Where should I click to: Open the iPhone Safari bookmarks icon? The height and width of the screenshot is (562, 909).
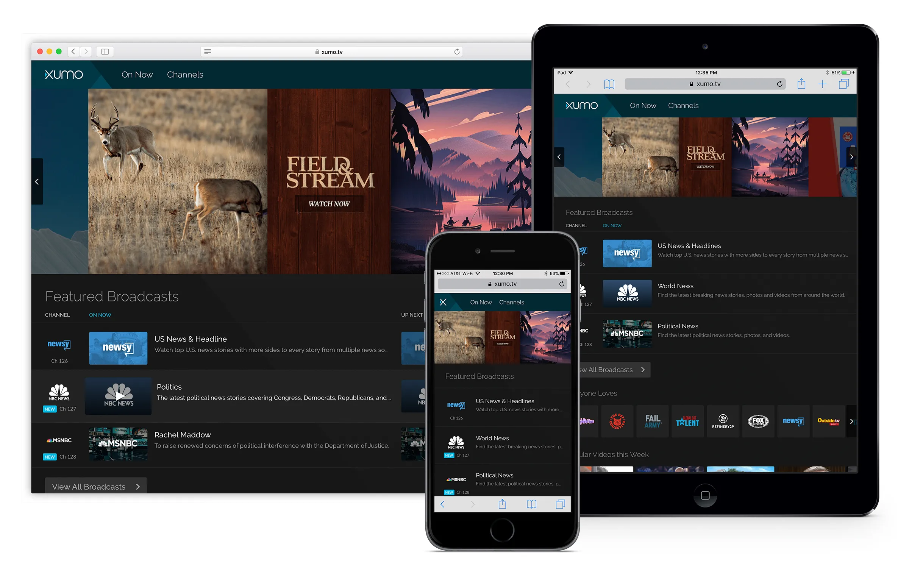coord(531,504)
